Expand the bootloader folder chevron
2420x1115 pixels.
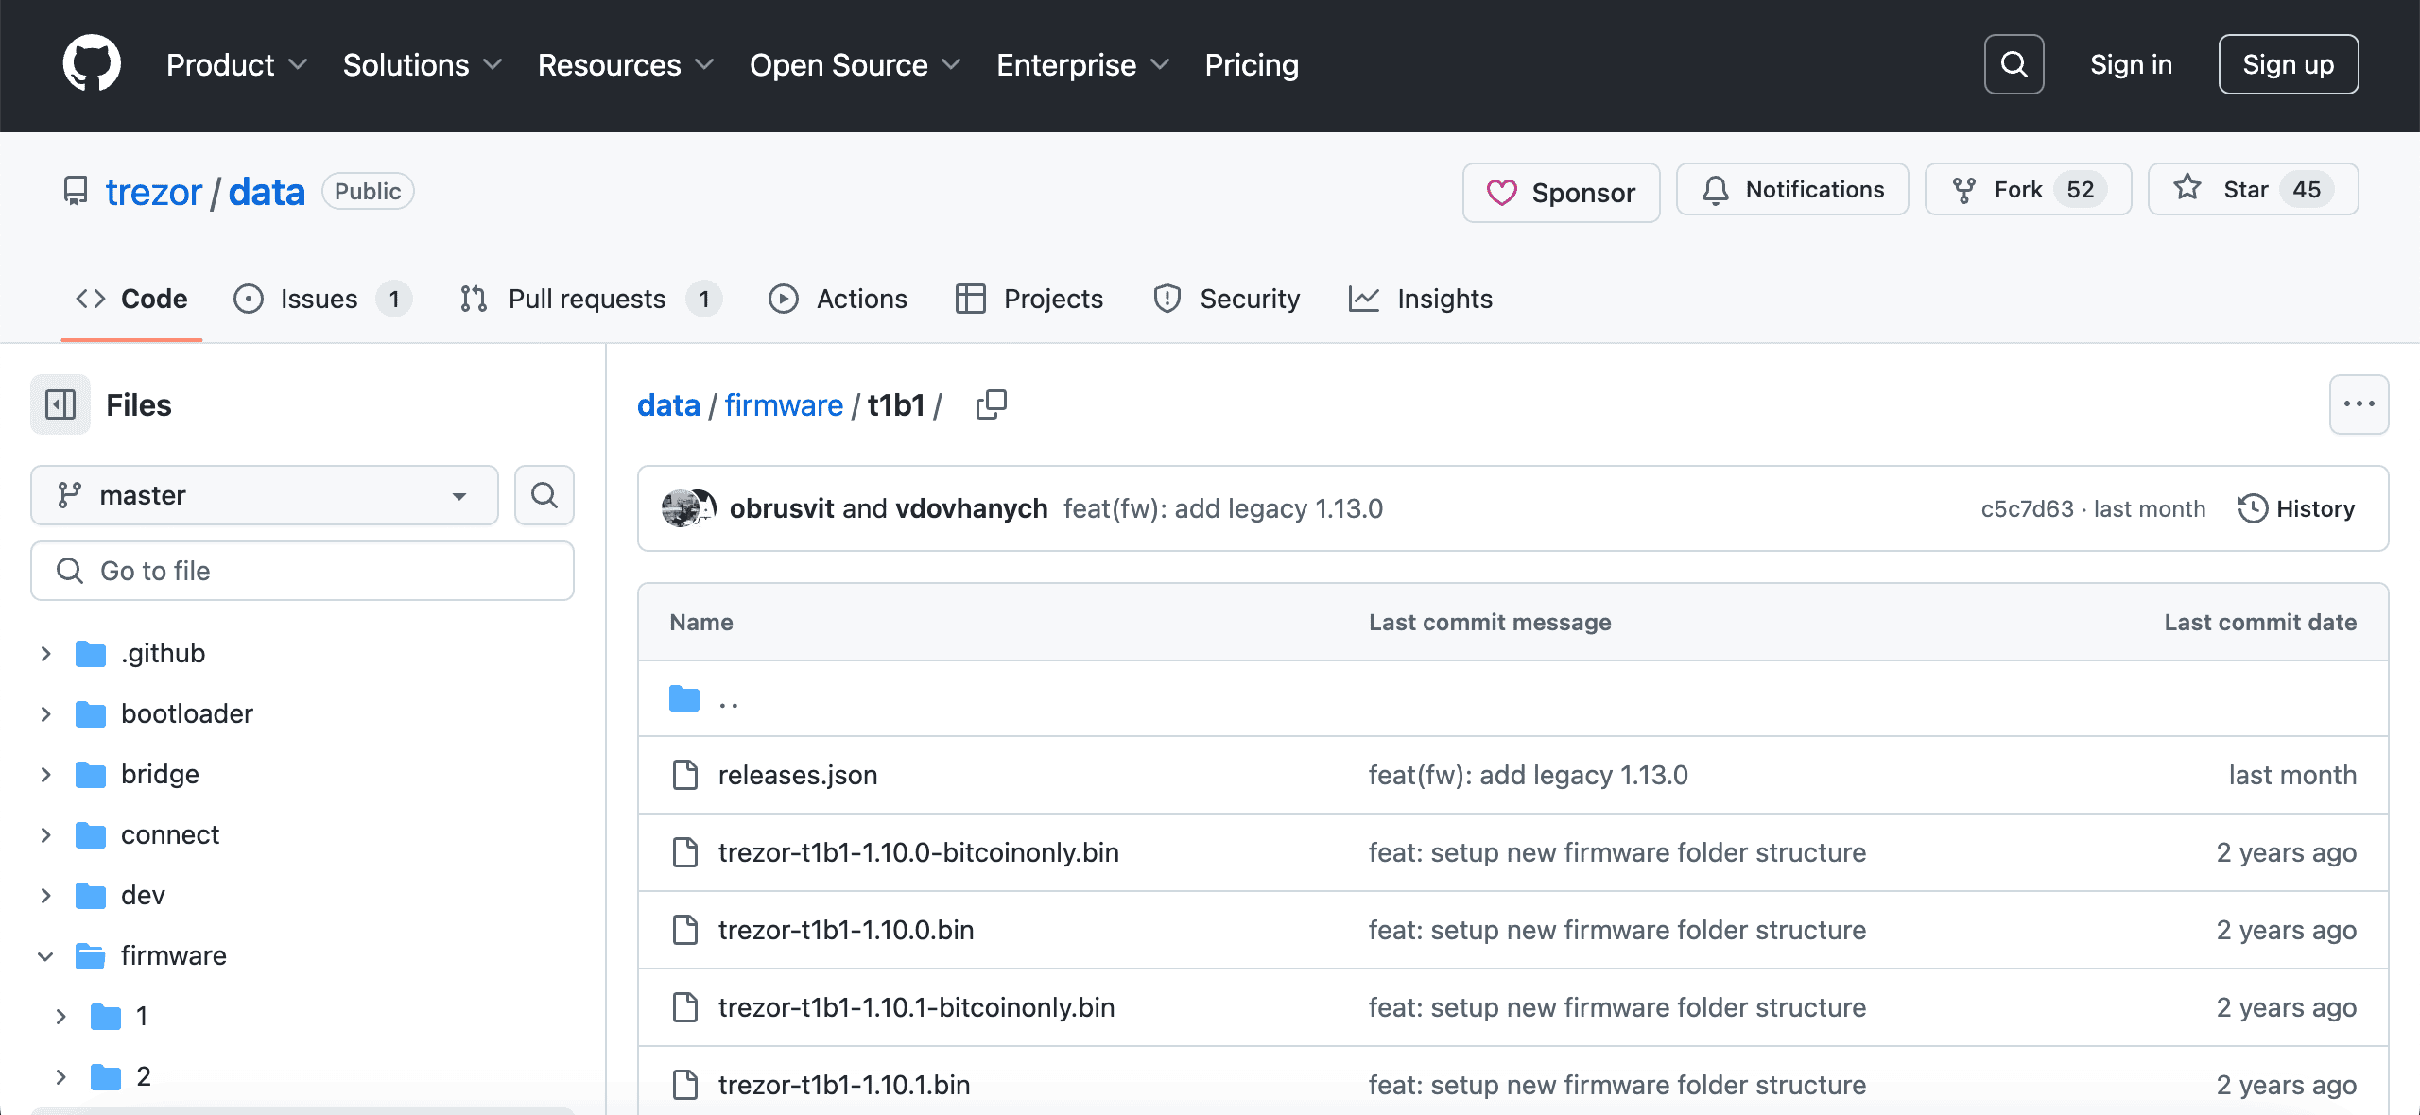45,713
